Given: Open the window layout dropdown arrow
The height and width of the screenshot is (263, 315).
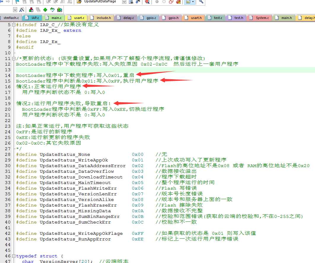Looking at the screenshot, I should 193,2.
